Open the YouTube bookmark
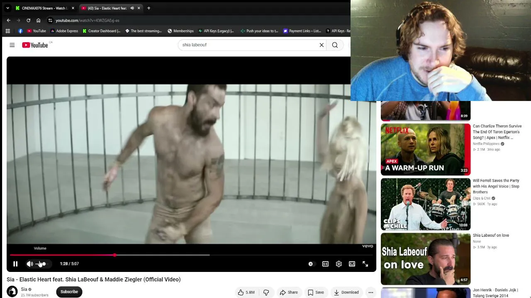 coord(37,31)
